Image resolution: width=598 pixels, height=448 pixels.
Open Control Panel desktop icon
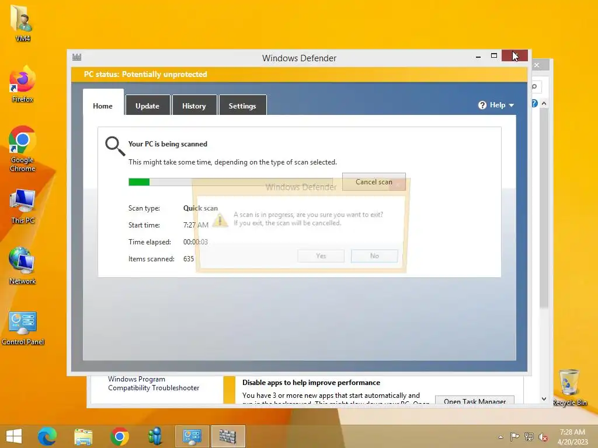(x=23, y=328)
